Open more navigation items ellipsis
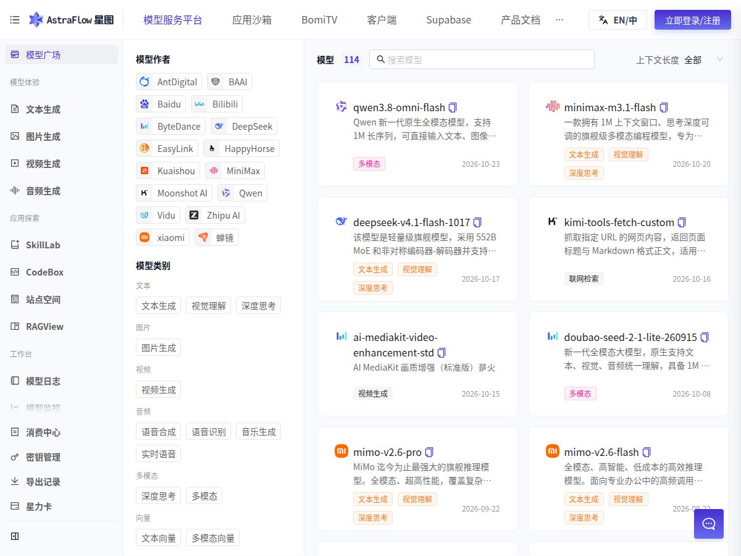This screenshot has width=741, height=556. coord(559,20)
